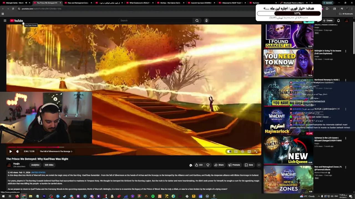Image resolution: width=355 pixels, height=199 pixels.
Task: Switch to the 'Midnight Battle' tab
Action: click(16, 3)
